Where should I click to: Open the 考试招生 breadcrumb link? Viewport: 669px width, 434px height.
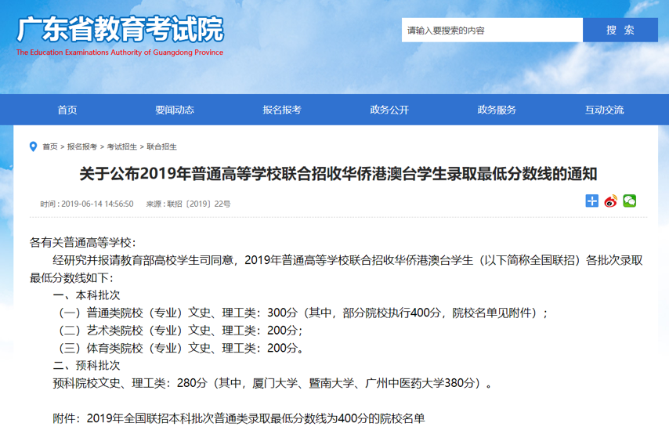121,146
